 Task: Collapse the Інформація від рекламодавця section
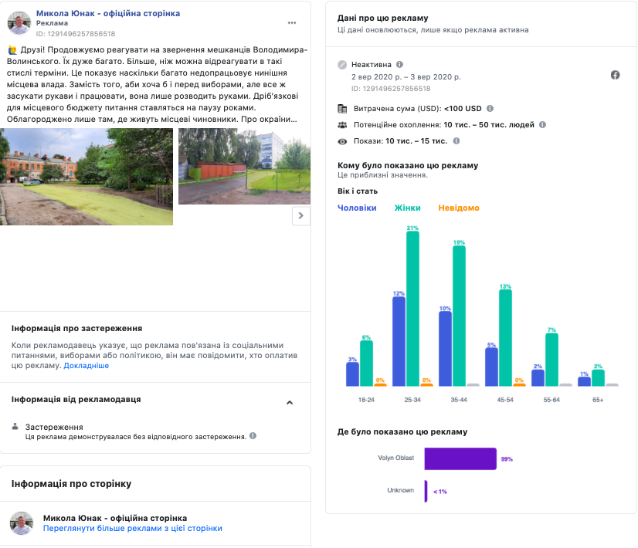(290, 402)
